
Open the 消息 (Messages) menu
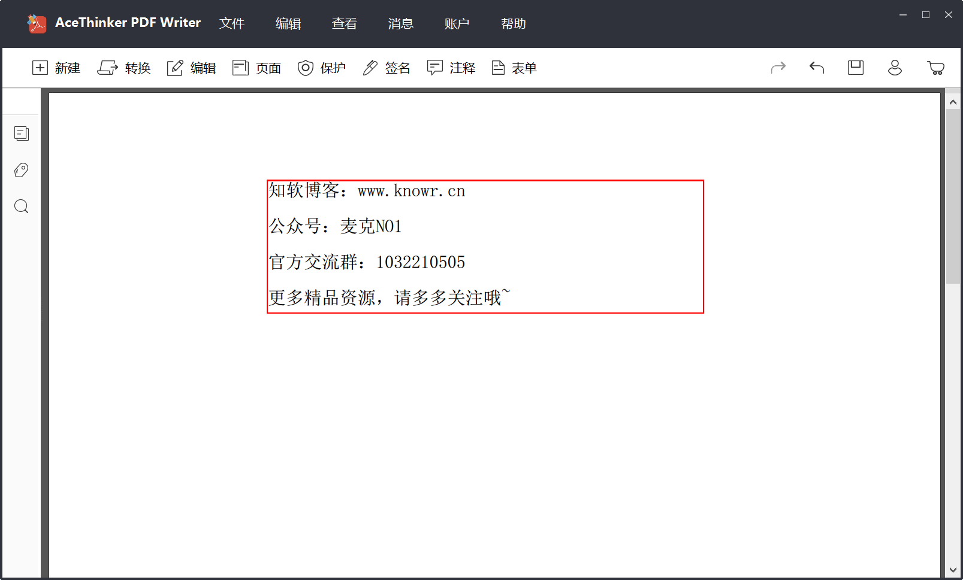pyautogui.click(x=401, y=23)
